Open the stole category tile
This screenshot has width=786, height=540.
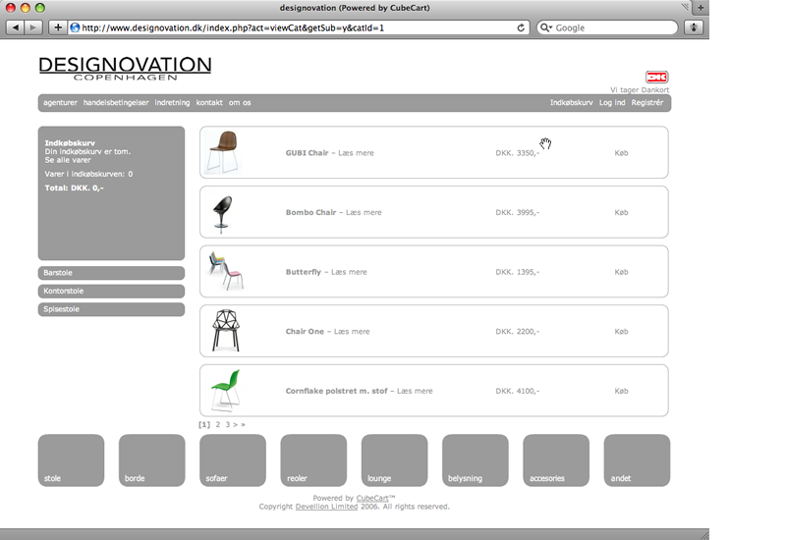point(71,460)
